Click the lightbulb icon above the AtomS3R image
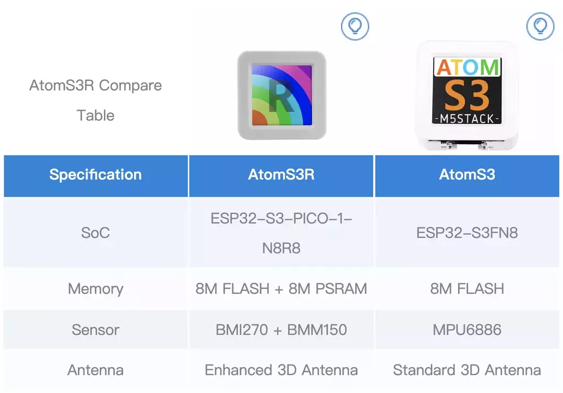 355,26
